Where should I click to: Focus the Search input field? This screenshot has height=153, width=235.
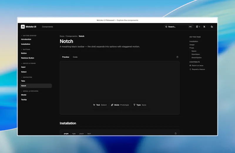(x=179, y=27)
